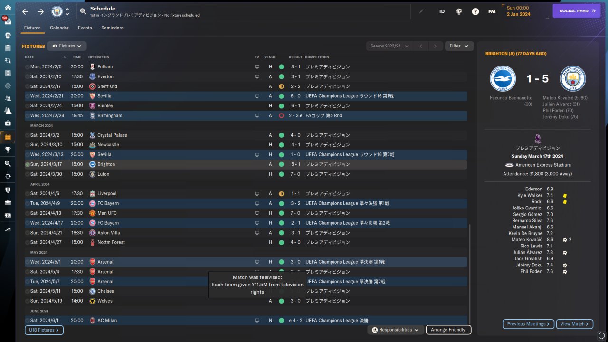Select the Liverpool fixture row circle
This screenshot has width=608, height=342.
point(27,194)
